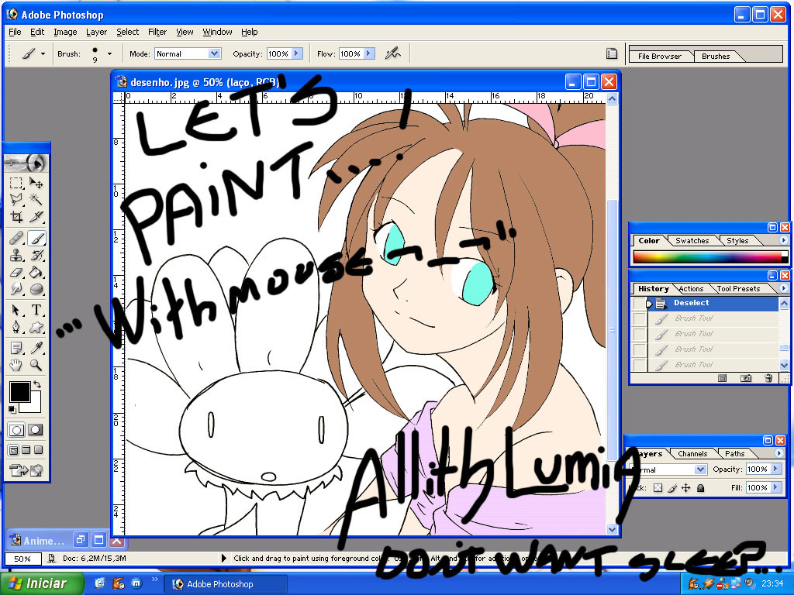This screenshot has height=595, width=794.
Task: Switch to the Swatches tab
Action: coord(692,241)
